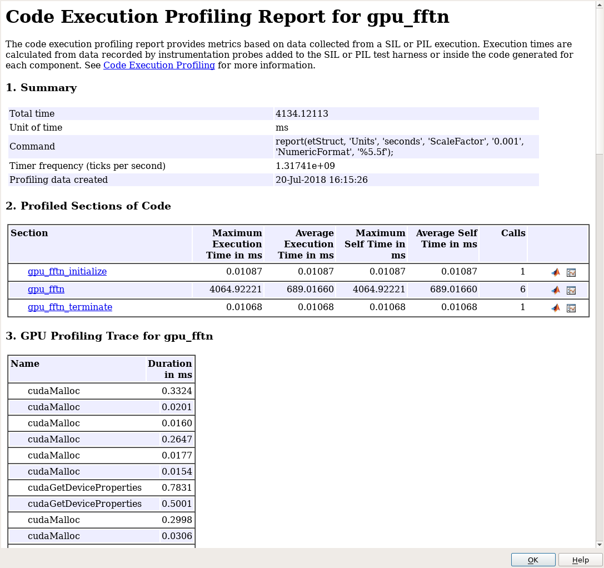Open plot icon in gpu_fftn_terminate row

pos(571,308)
